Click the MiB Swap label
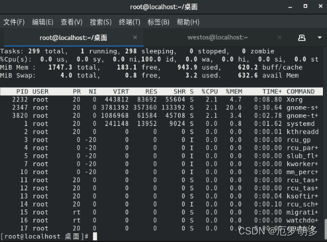This screenshot has height=242, width=327. 18,75
